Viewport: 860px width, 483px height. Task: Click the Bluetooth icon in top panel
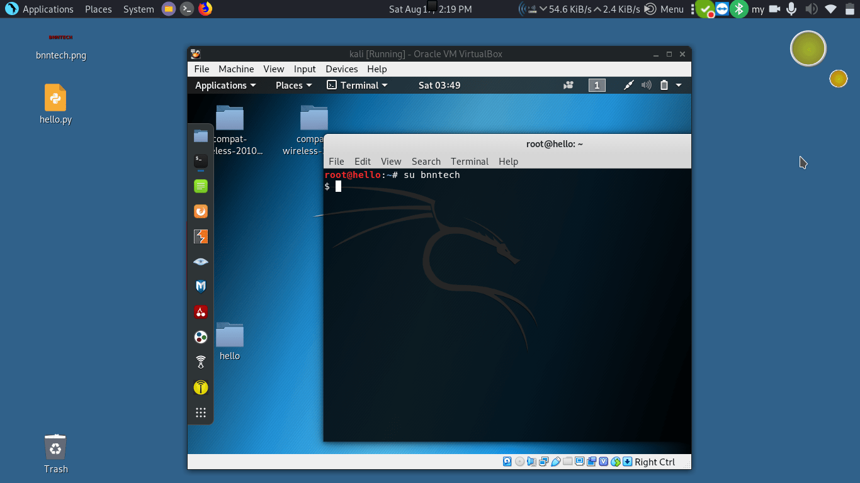pyautogui.click(x=739, y=9)
